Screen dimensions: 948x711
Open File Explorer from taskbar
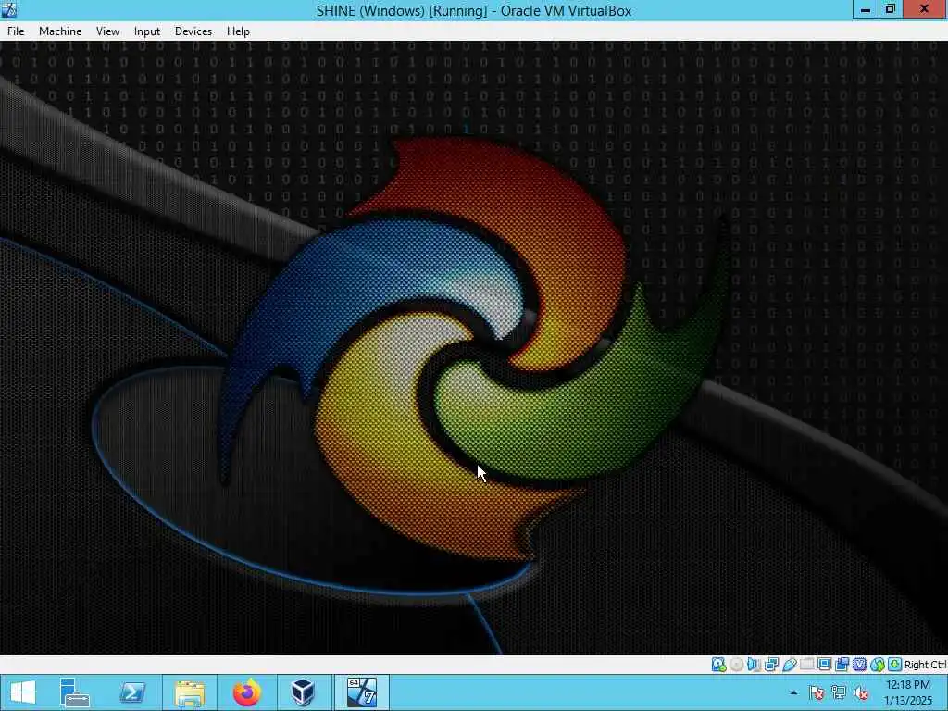189,692
